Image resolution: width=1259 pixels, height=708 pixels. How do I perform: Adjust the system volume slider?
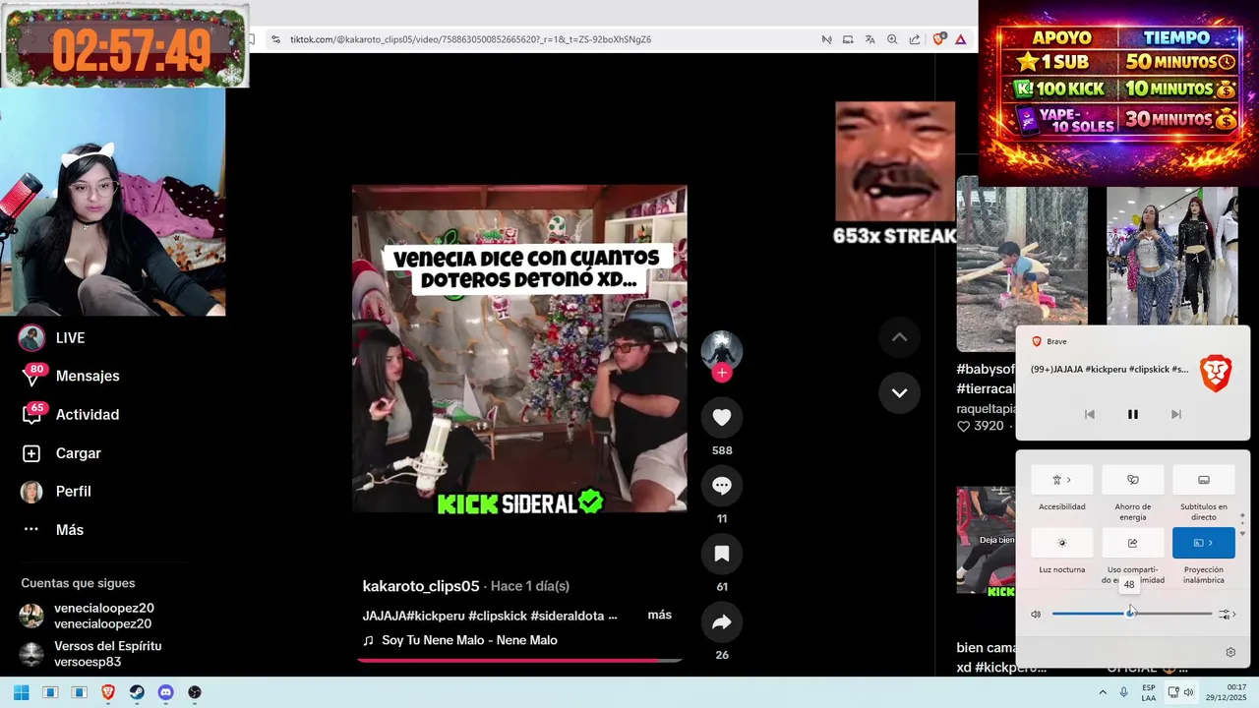[1132, 614]
